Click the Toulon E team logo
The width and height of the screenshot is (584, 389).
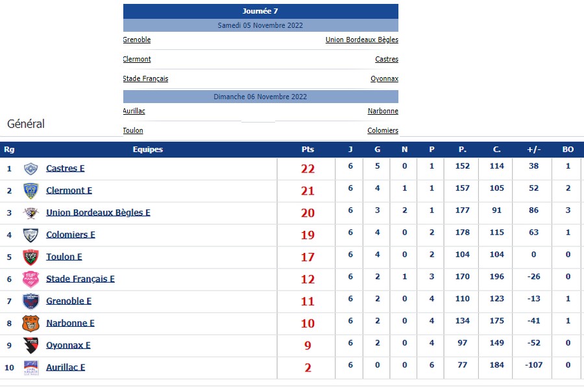coord(30,257)
